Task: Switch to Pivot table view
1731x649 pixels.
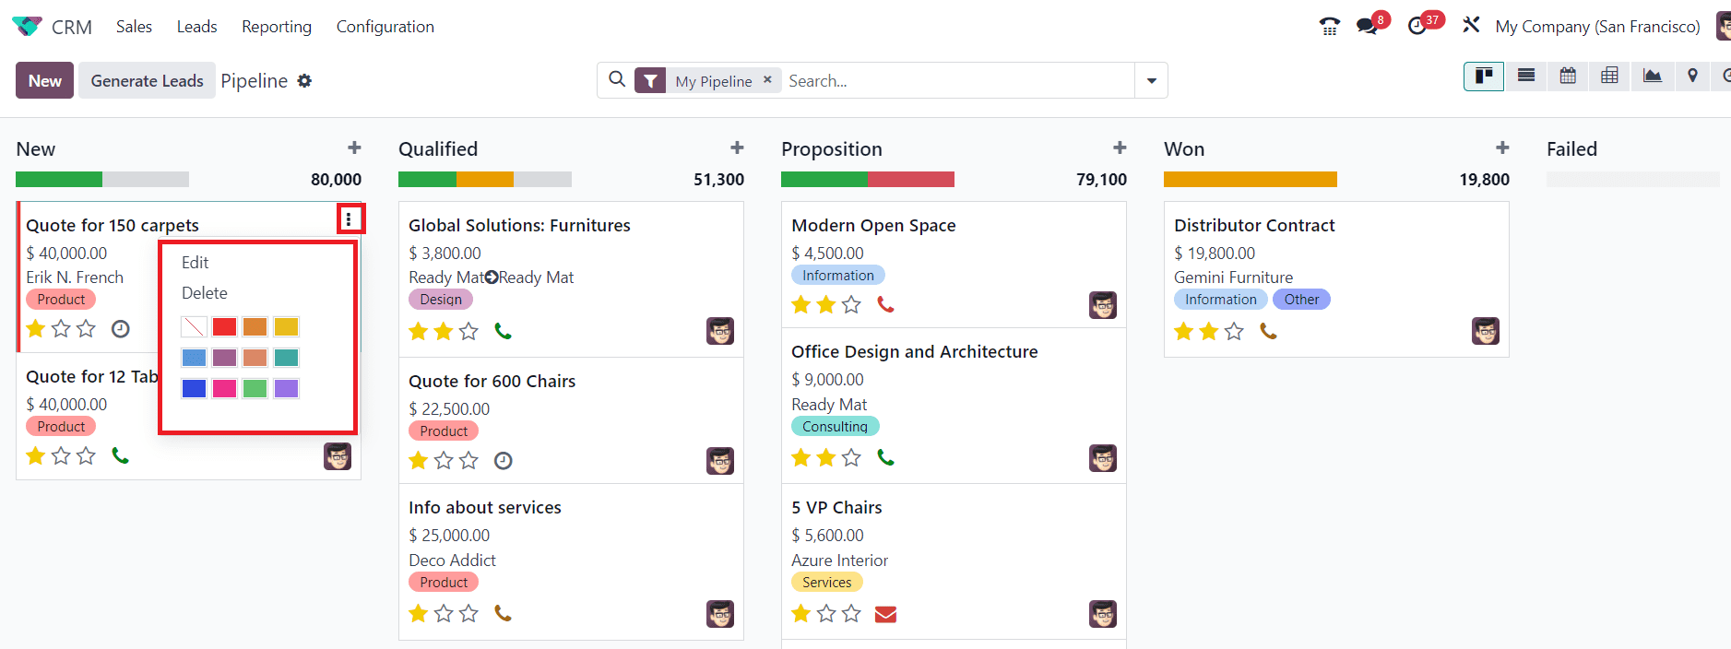Action: [1609, 77]
